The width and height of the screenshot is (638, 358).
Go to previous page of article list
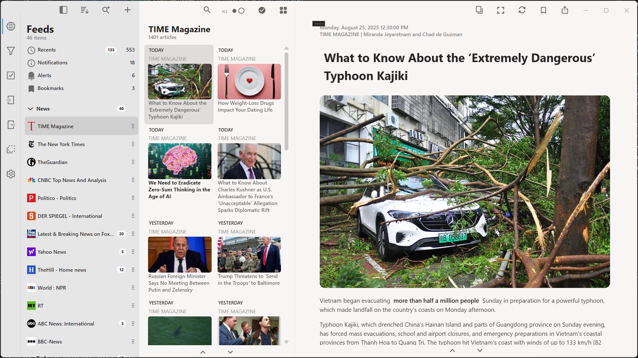[203, 352]
